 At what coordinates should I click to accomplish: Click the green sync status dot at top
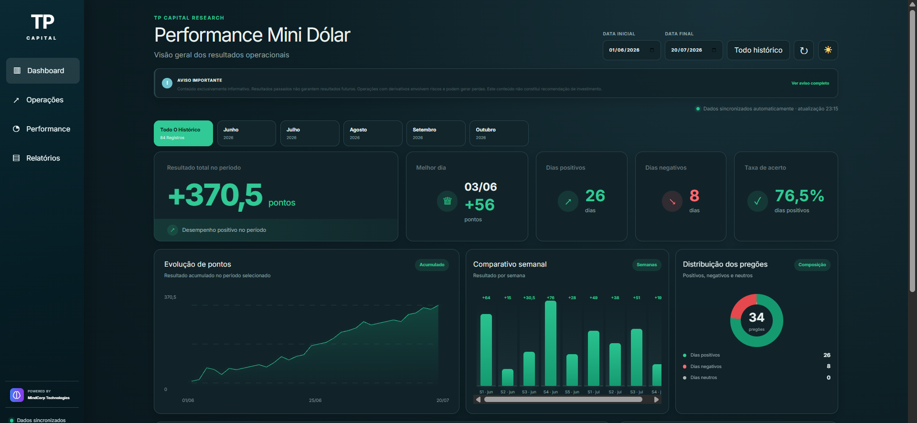[698, 109]
